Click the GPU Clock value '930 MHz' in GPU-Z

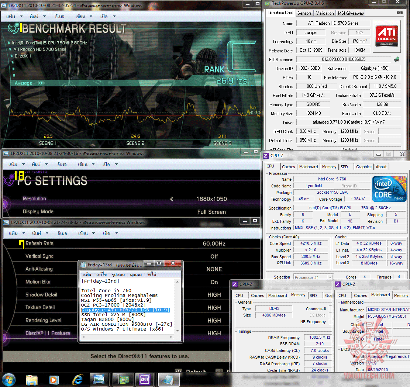[307, 132]
